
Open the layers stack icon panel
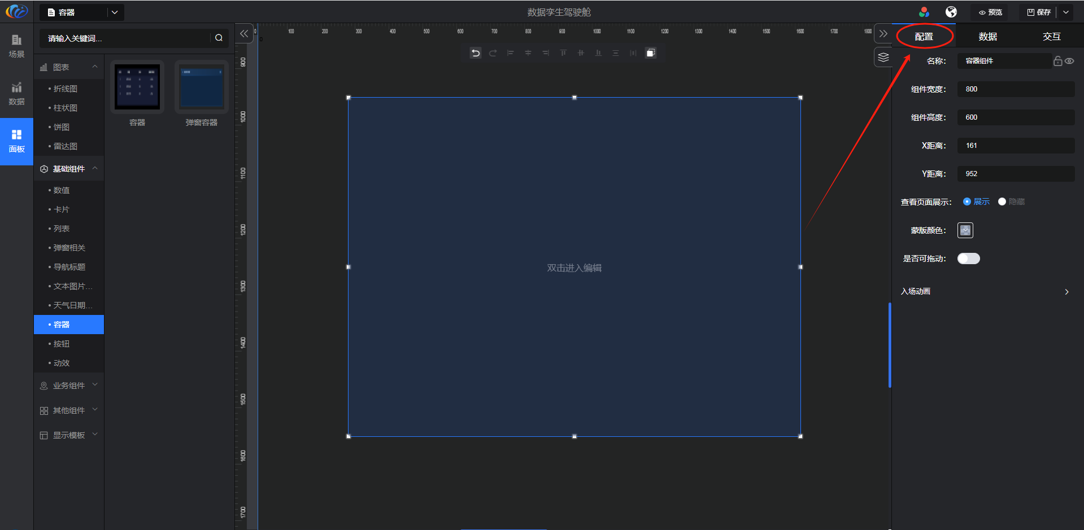[883, 58]
